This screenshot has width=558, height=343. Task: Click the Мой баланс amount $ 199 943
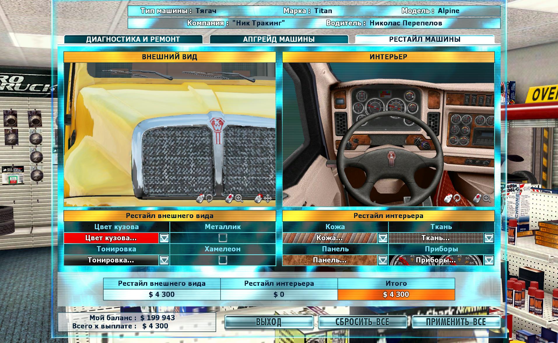tap(158, 318)
